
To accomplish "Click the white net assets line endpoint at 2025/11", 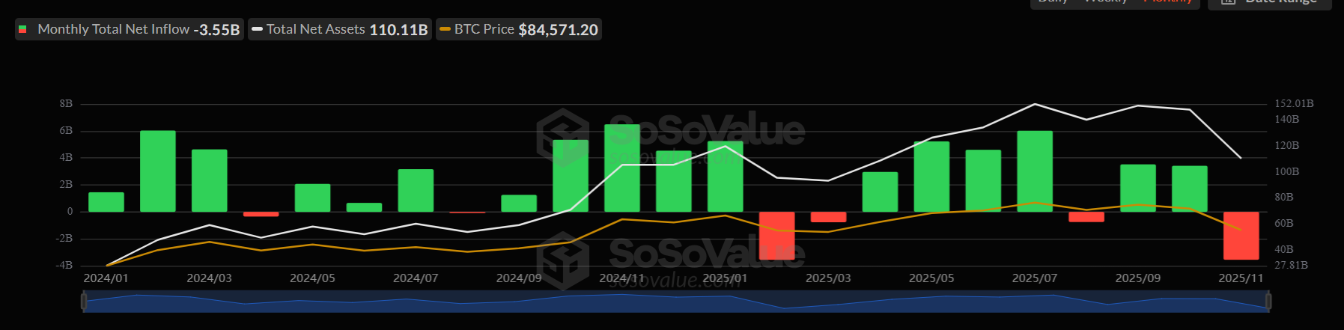I will 1241,158.
